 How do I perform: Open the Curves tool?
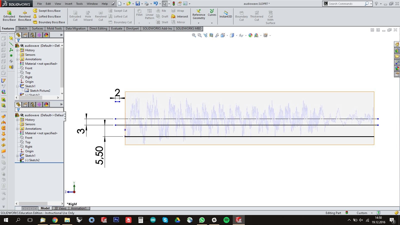[212, 13]
